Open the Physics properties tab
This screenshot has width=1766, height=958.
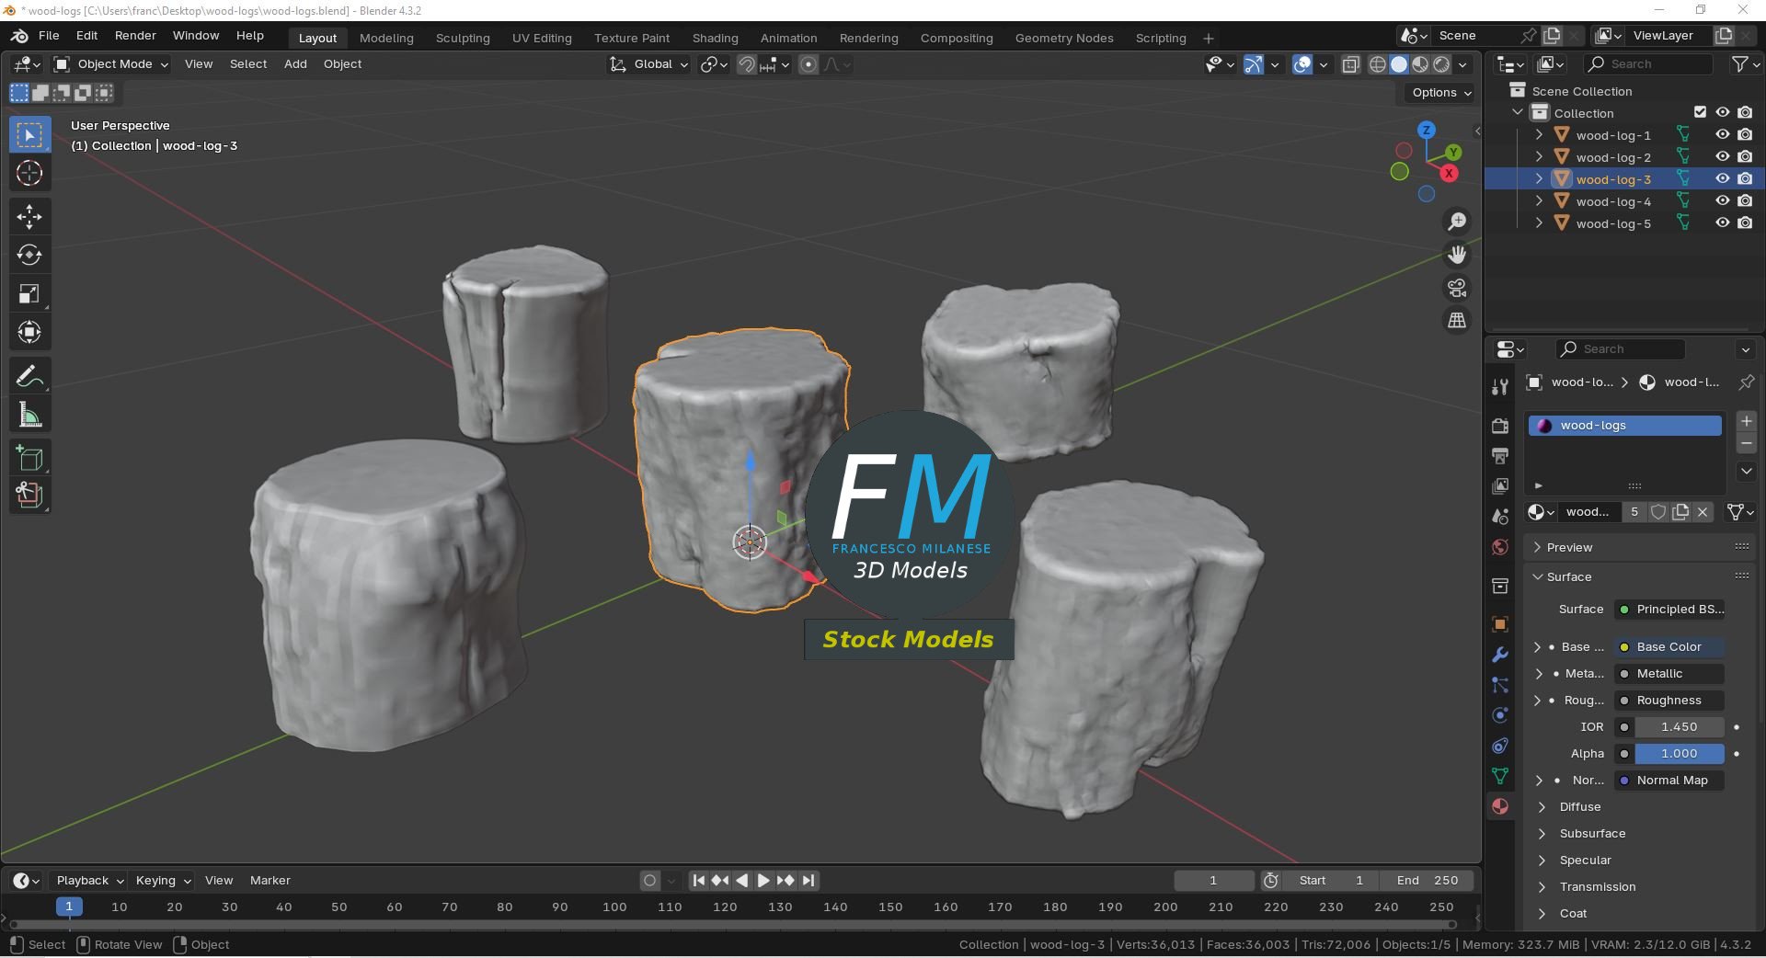coord(1500,715)
